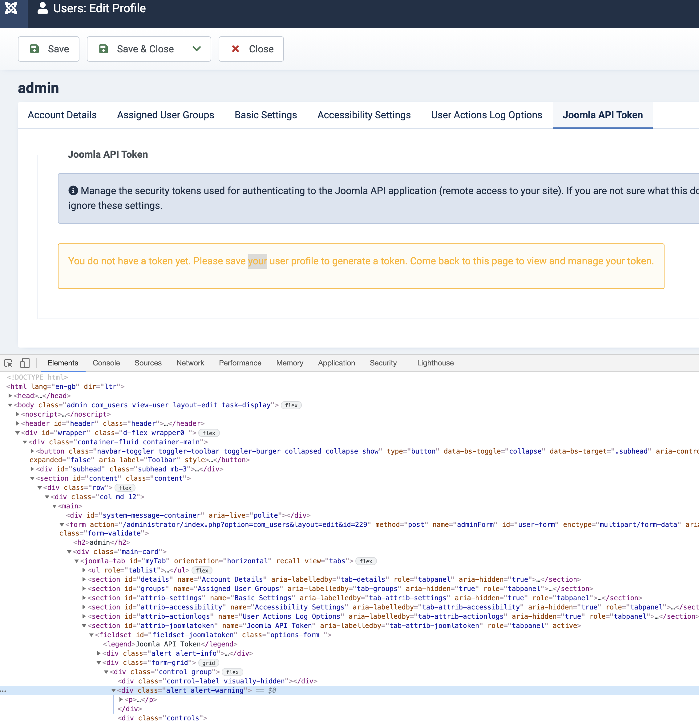Click the Close button

pos(251,49)
